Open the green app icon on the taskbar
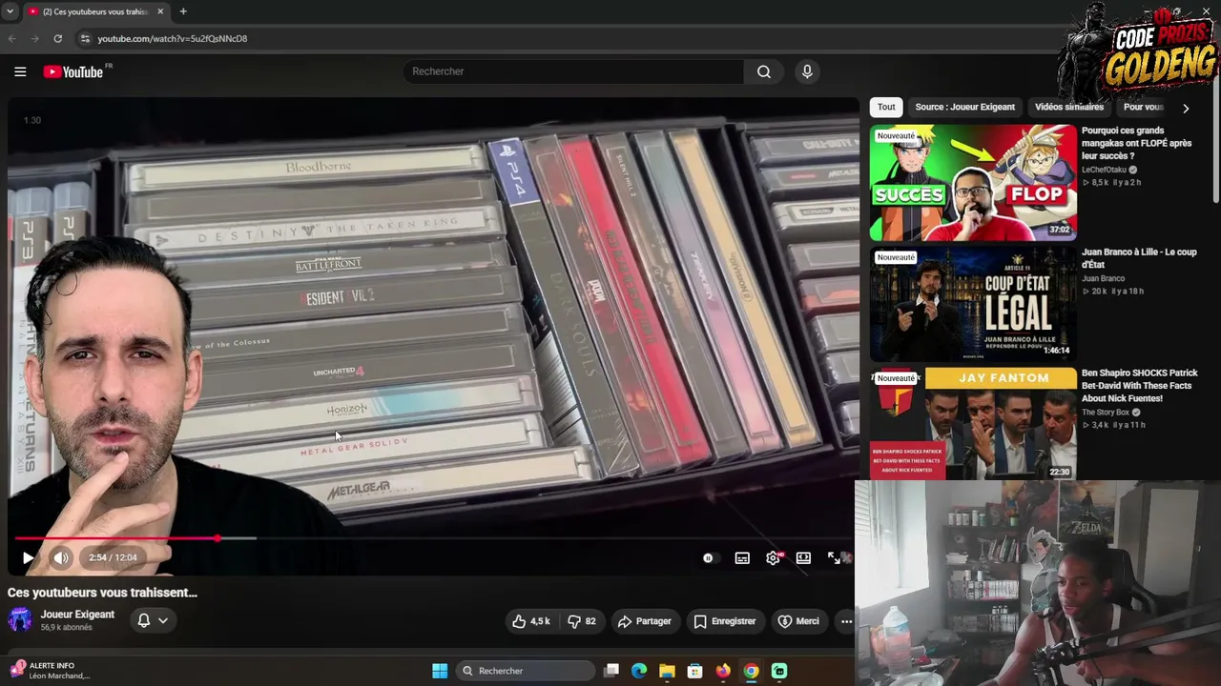Image resolution: width=1221 pixels, height=686 pixels. click(779, 671)
